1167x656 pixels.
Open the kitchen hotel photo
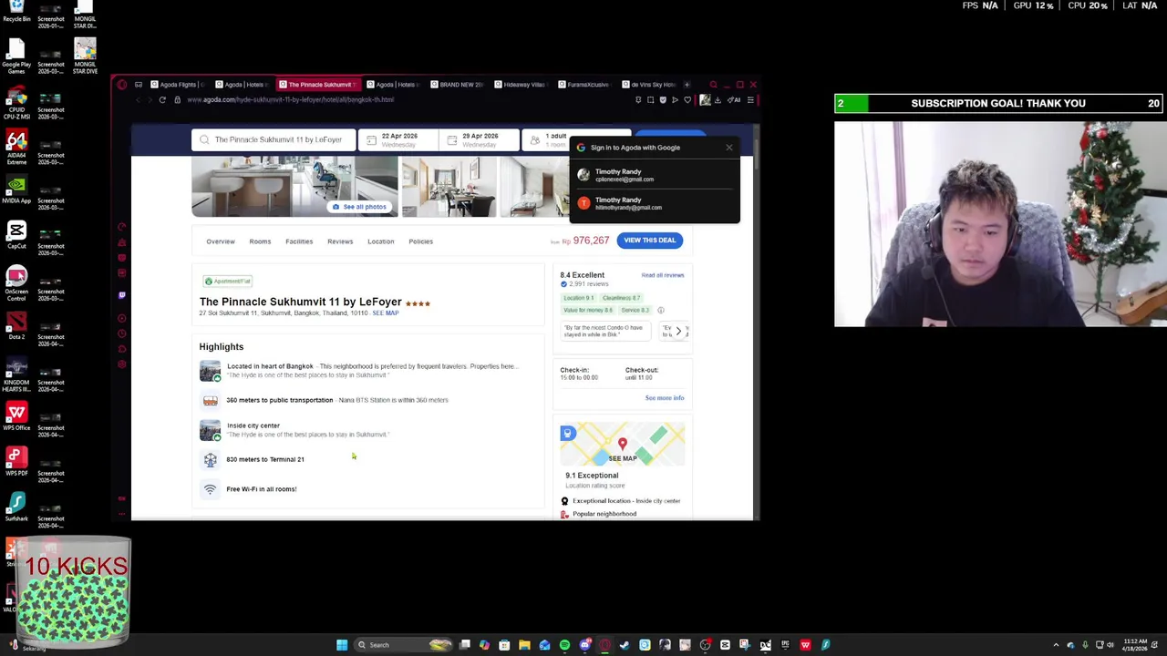pyautogui.click(x=294, y=187)
